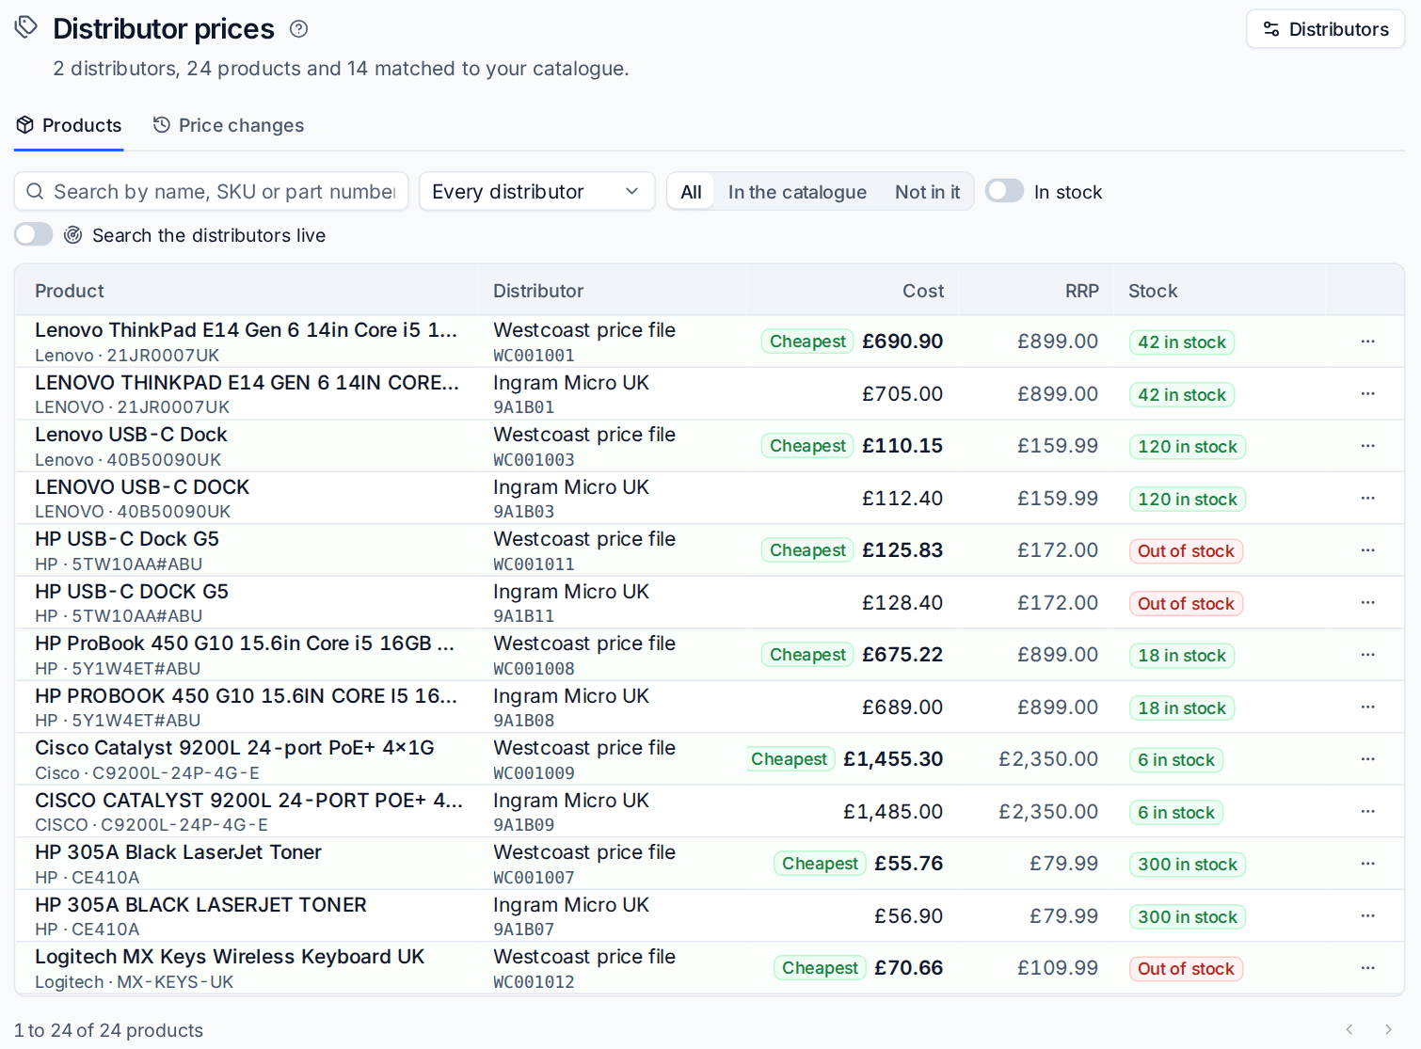Open row menu for Cisco Catalyst WC001009
The width and height of the screenshot is (1421, 1049).
click(x=1367, y=759)
